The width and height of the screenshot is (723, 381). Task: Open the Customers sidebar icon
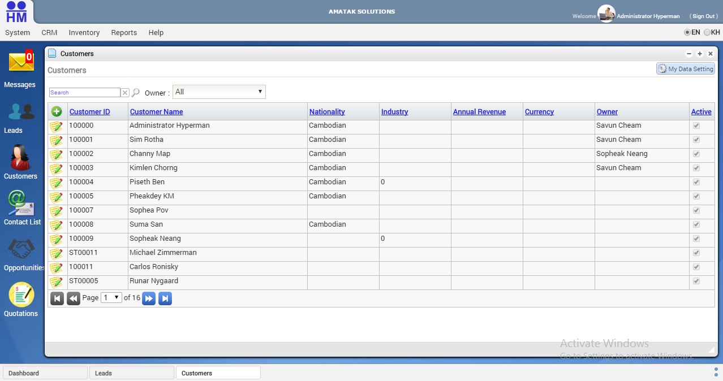[20, 157]
